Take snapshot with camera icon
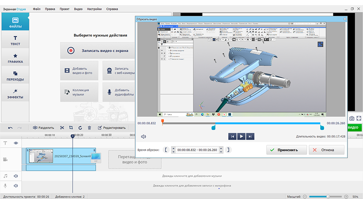 pos(352,119)
